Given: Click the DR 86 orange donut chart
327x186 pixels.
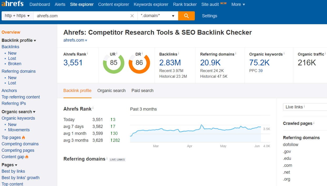Looking at the screenshot, I should click(139, 63).
